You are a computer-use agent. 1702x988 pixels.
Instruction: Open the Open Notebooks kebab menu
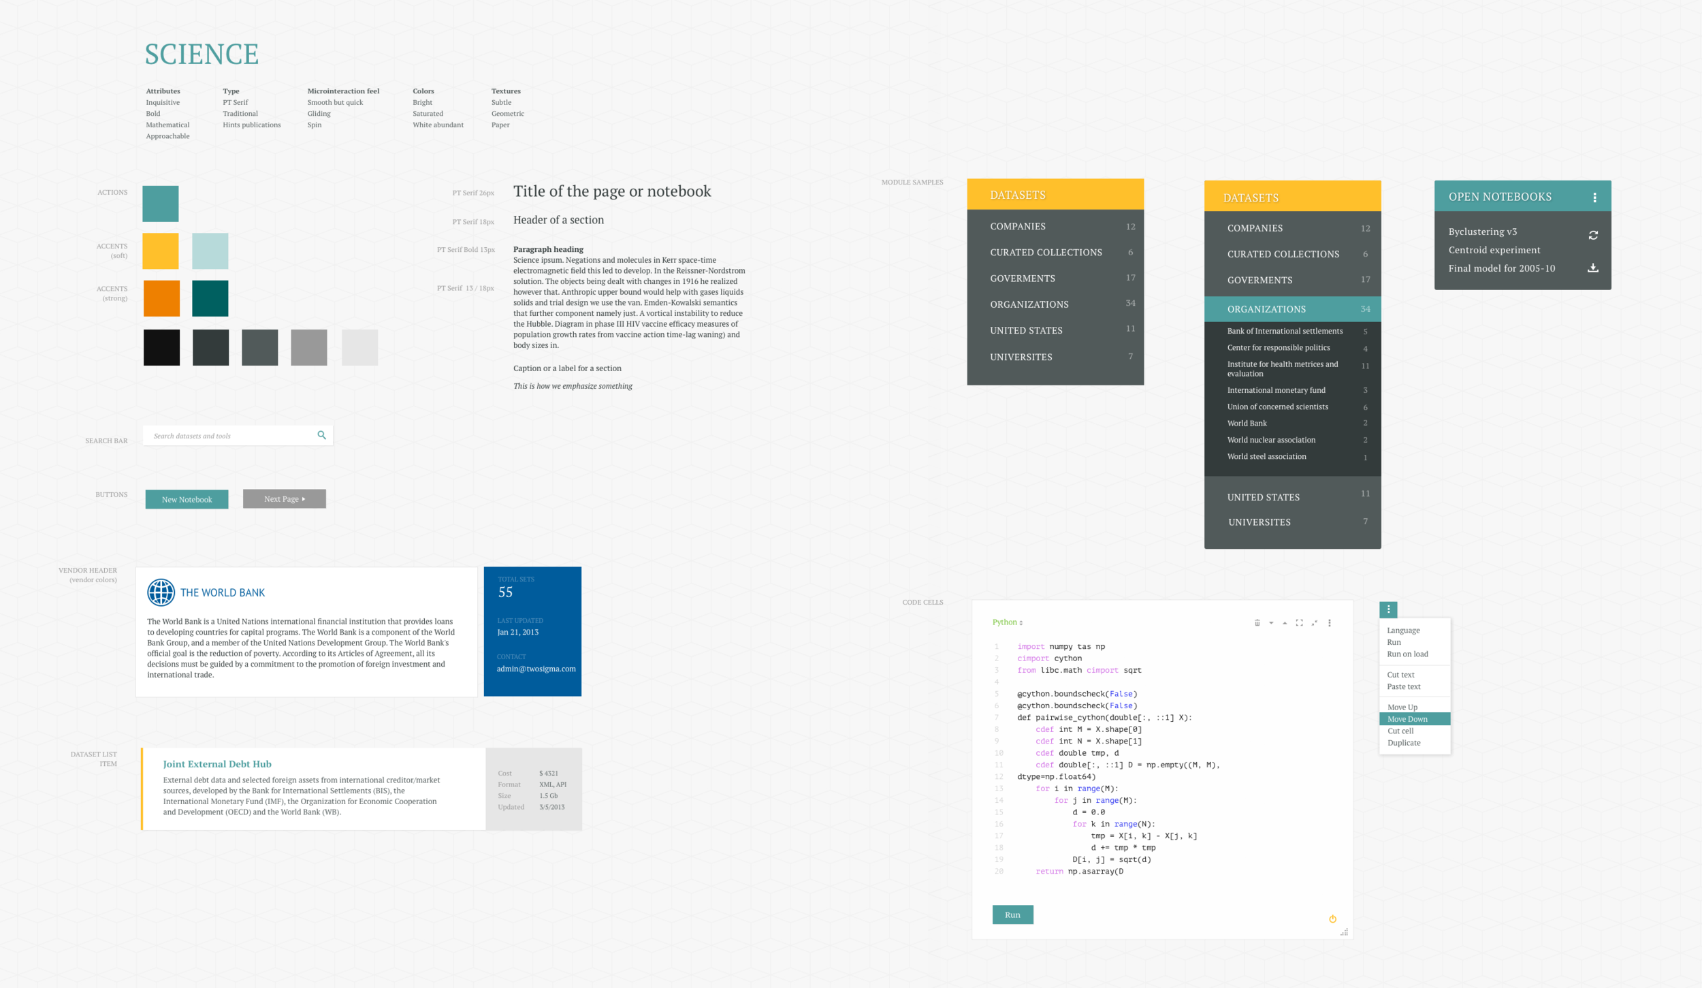pyautogui.click(x=1594, y=197)
